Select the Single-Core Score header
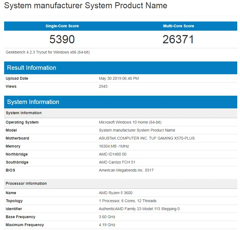 [62, 26]
